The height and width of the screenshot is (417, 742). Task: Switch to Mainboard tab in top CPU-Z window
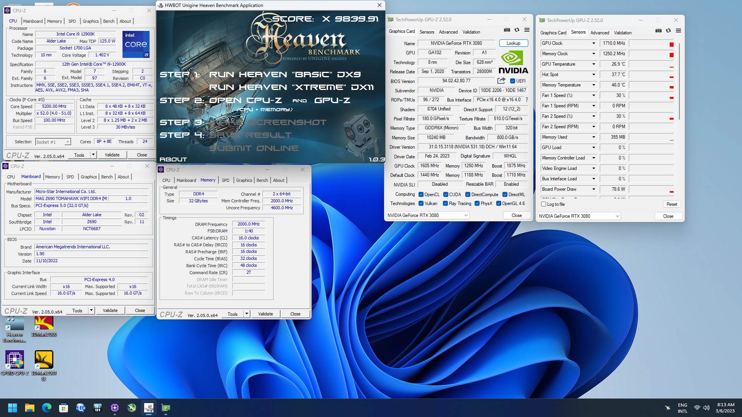33,21
